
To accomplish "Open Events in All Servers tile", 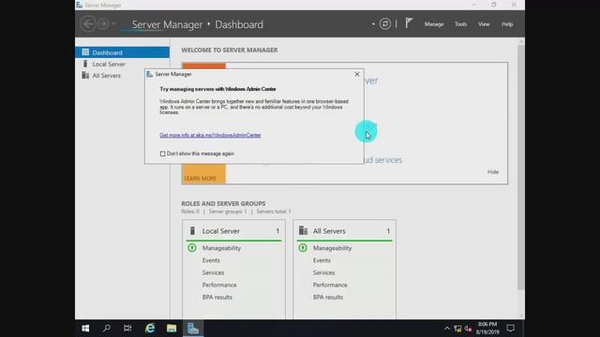I will [x=322, y=260].
